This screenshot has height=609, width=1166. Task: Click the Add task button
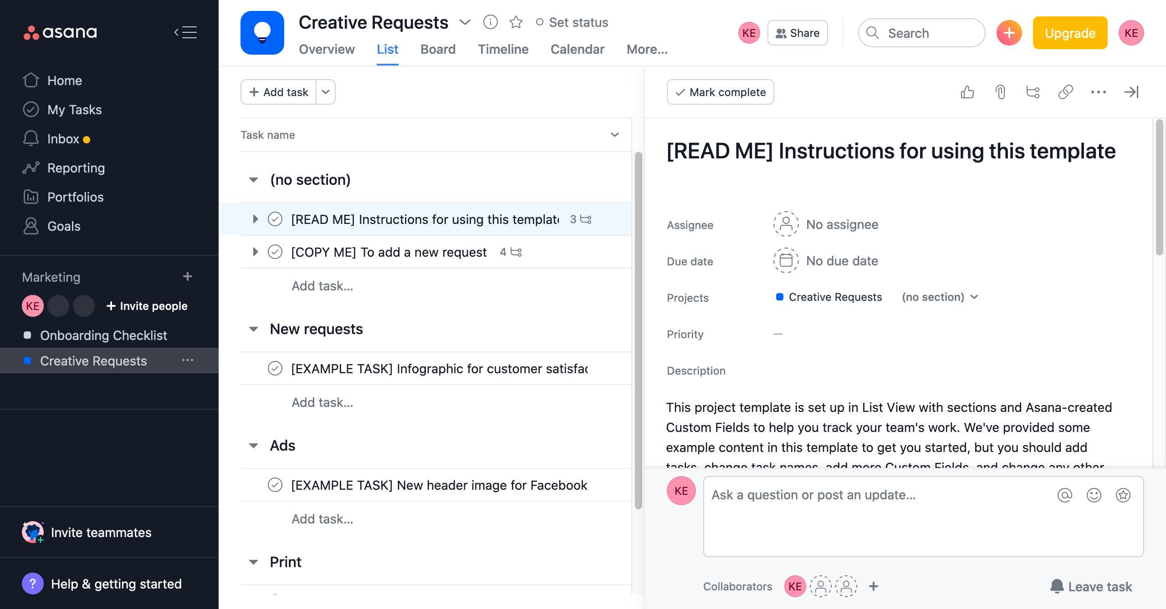pos(279,92)
